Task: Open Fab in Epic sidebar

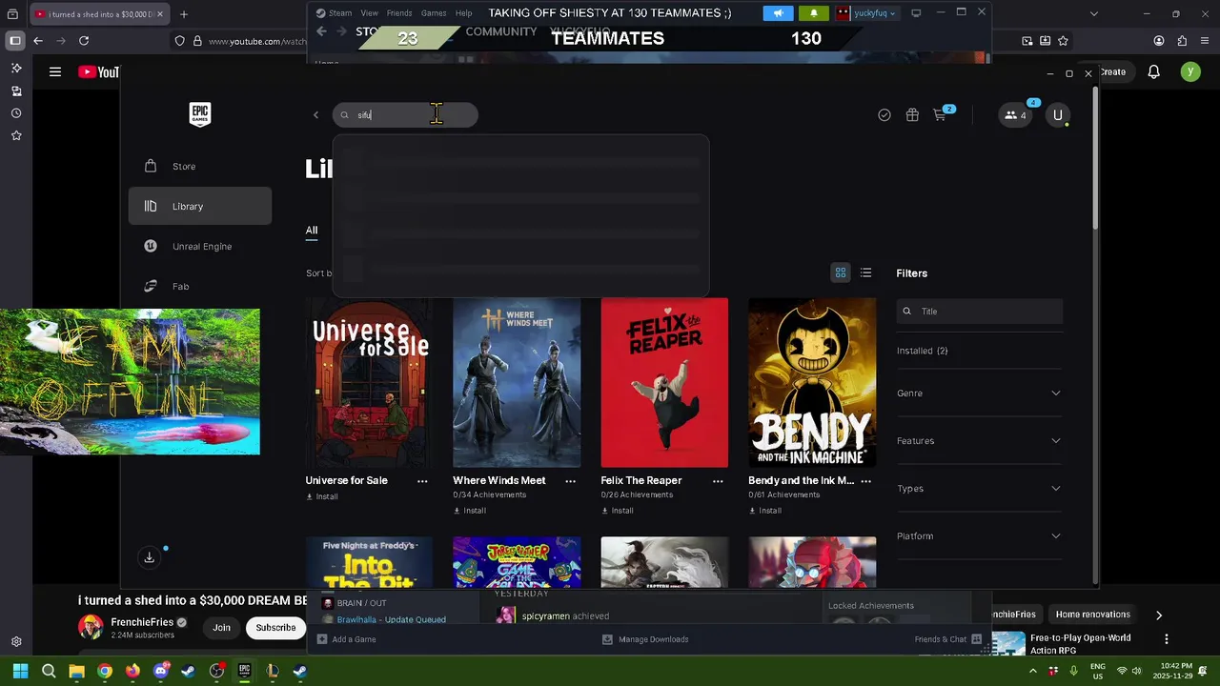Action: click(200, 287)
